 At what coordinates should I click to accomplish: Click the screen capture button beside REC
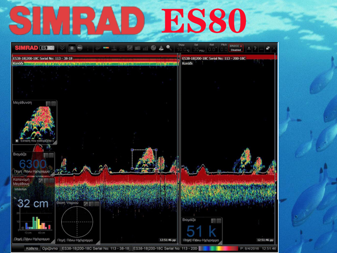click(x=72, y=48)
